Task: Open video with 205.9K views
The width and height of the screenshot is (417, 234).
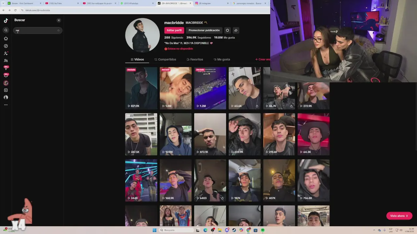Action: click(245, 134)
